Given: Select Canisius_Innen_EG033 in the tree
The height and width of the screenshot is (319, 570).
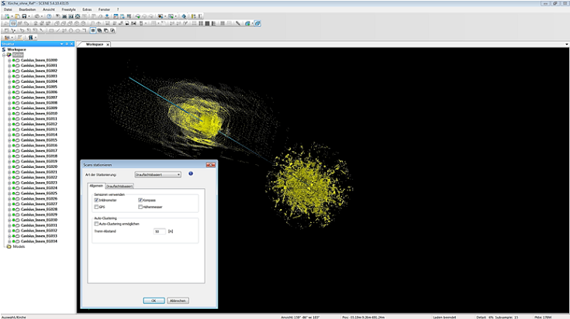Looking at the screenshot, I should pyautogui.click(x=39, y=236).
